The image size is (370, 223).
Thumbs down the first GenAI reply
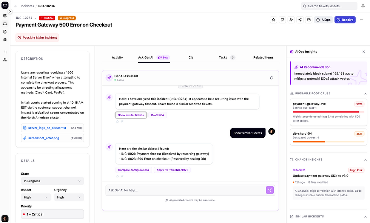(x=122, y=121)
